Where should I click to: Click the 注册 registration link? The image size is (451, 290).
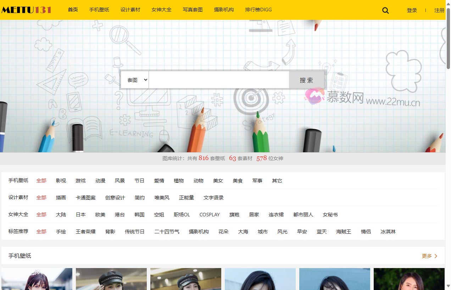point(439,10)
